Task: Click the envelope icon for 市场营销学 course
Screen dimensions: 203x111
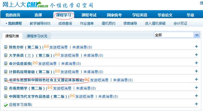Action: pos(50,88)
